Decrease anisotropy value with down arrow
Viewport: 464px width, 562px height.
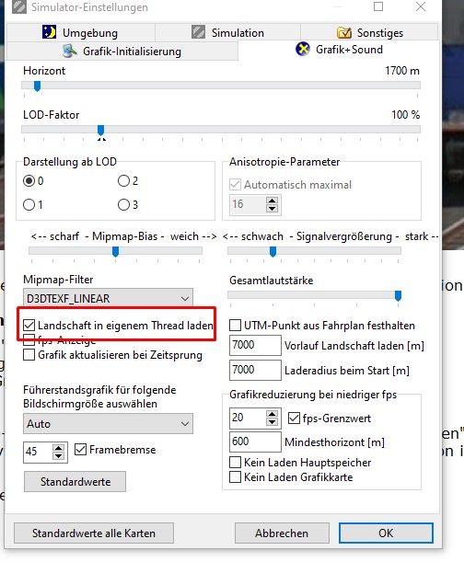click(272, 209)
